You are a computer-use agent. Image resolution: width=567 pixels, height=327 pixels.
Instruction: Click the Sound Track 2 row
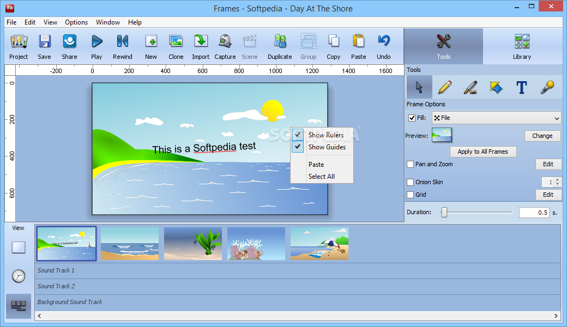298,287
